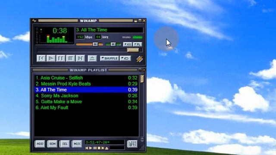
Task: Toggle Repeat mode button
Action: pos(125,58)
